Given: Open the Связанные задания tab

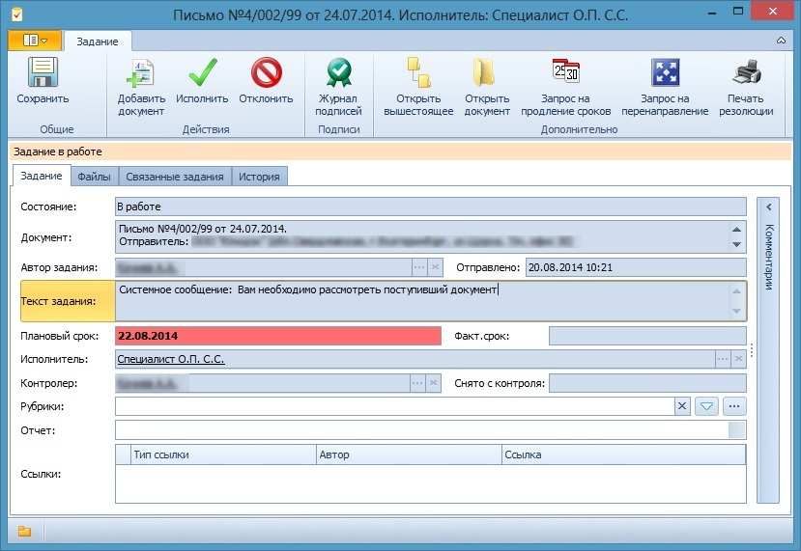Looking at the screenshot, I should pyautogui.click(x=175, y=177).
